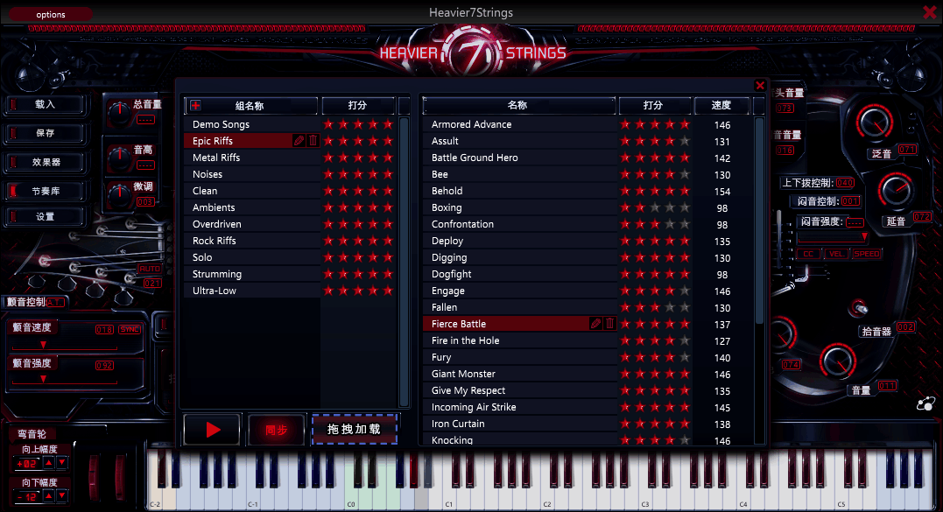Click the 微调 fine tune knob
This screenshot has height=512, width=943.
[119, 193]
